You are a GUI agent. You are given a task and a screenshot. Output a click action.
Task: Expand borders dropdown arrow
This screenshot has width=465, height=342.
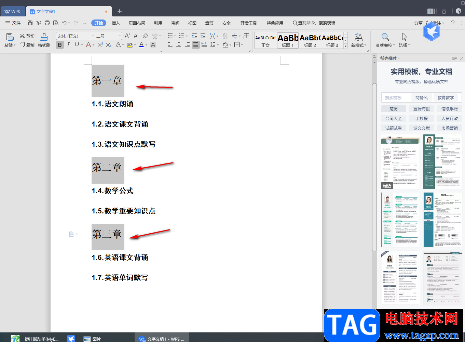[x=242, y=45]
